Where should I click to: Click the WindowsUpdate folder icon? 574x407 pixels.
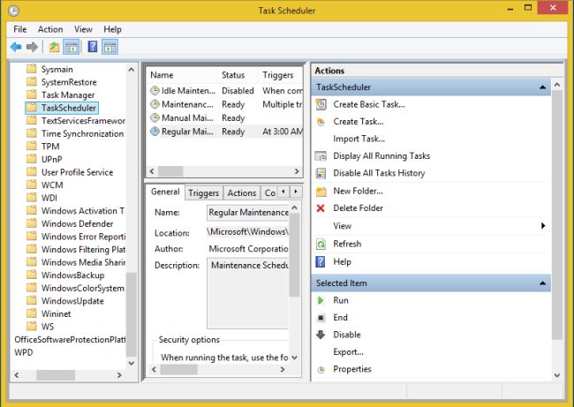tap(32, 300)
